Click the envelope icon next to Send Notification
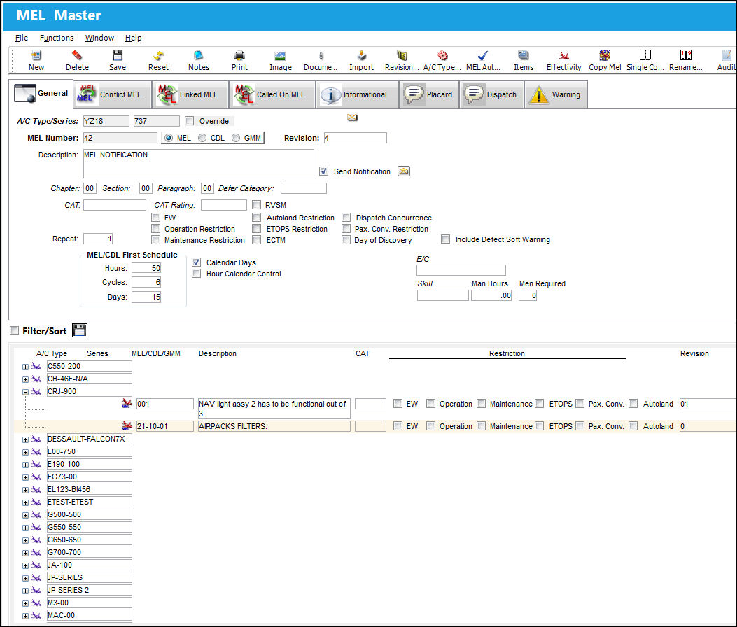 [x=404, y=171]
